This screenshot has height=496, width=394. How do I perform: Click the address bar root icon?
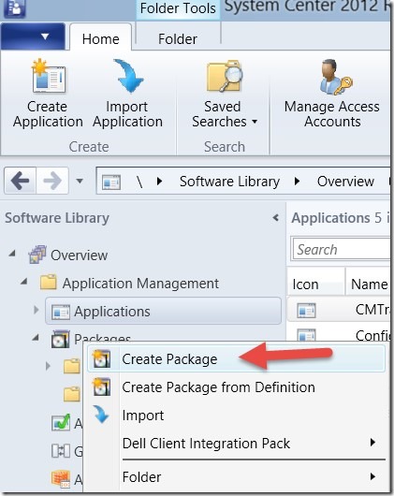click(111, 182)
